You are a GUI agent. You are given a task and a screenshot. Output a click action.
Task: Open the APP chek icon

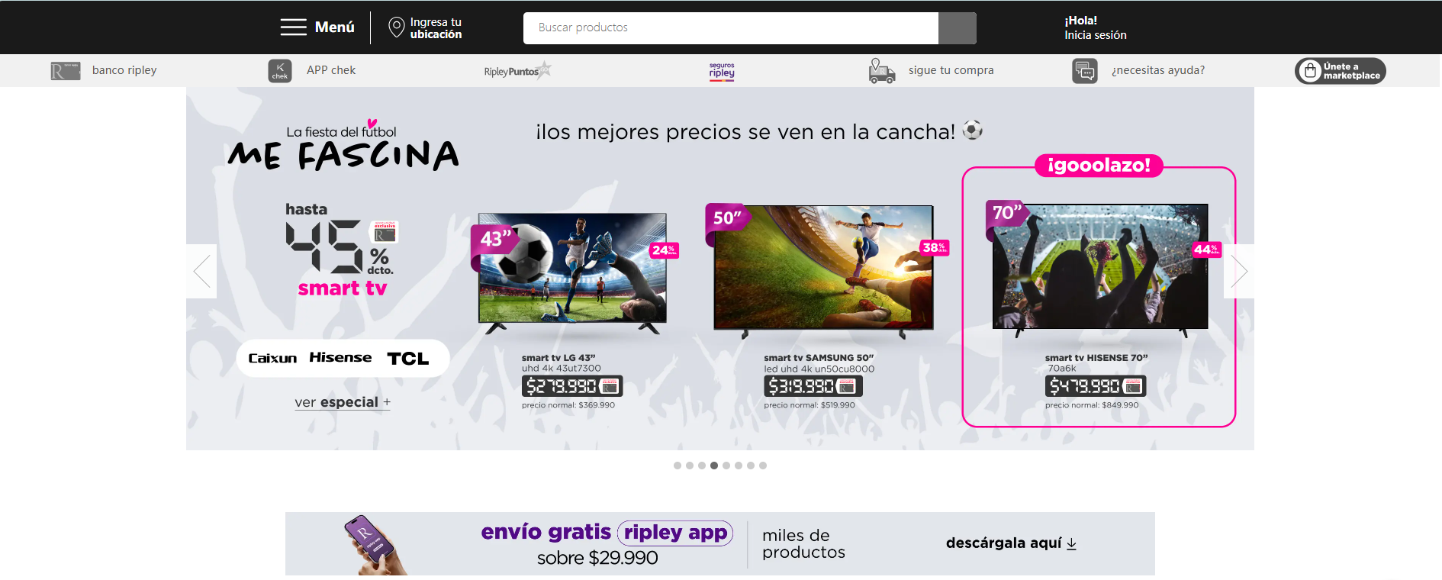(280, 71)
